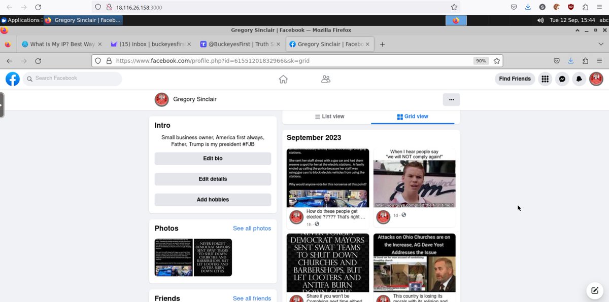609x302 pixels.
Task: Open the Firefox View icon left of tabs
Action: point(8,44)
